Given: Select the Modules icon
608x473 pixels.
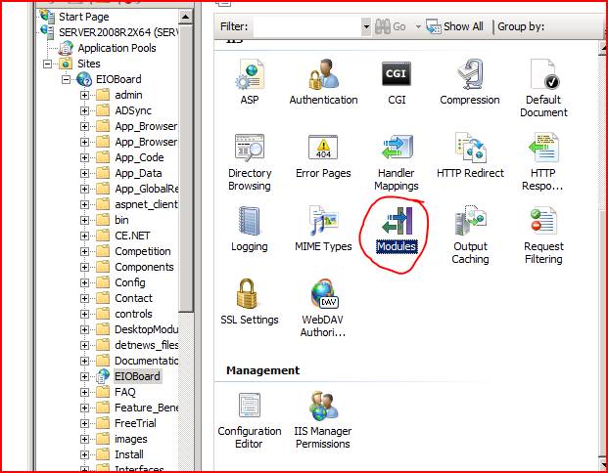Looking at the screenshot, I should 397,231.
